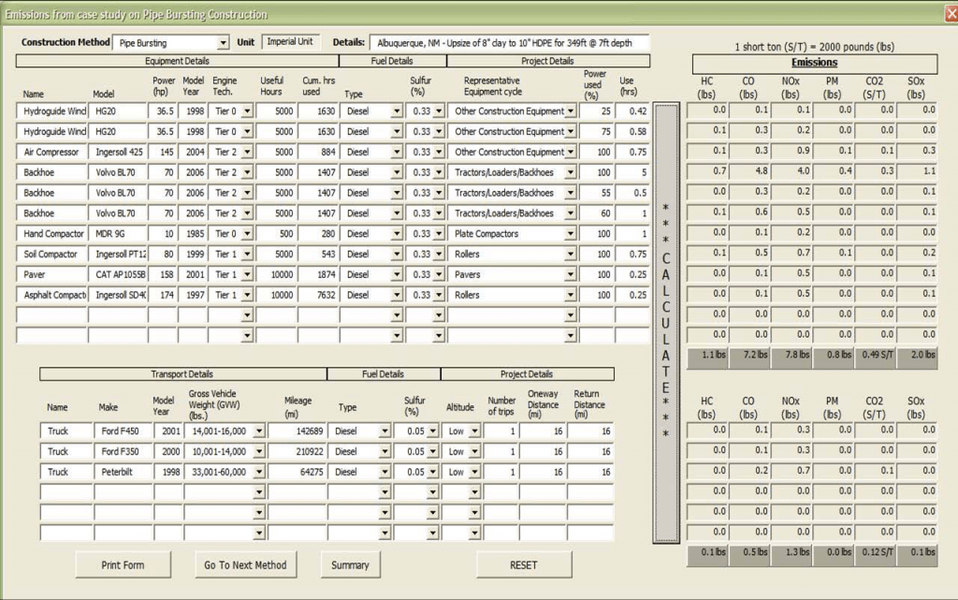Click the Ford F350 make cell
The height and width of the screenshot is (600, 958).
tap(123, 451)
